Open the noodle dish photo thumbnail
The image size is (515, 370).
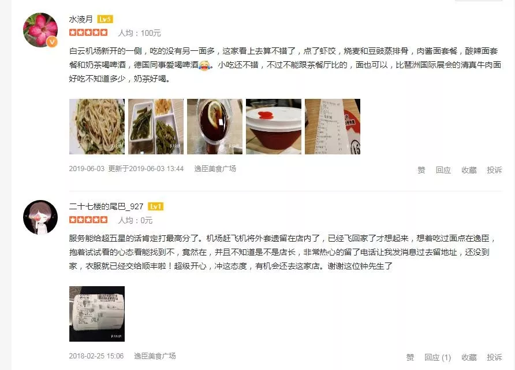click(97, 127)
